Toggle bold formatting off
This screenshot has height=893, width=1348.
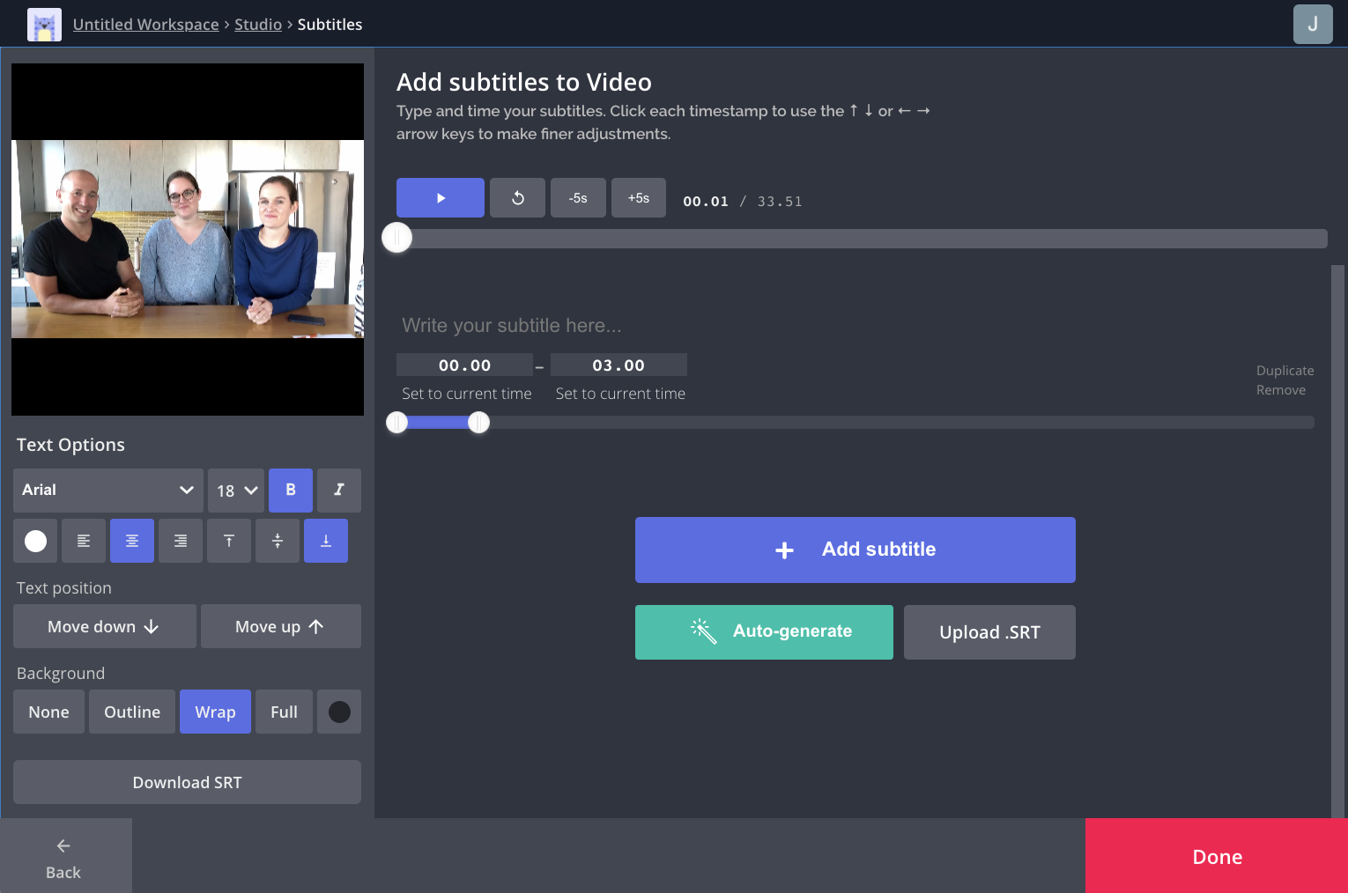pos(290,490)
